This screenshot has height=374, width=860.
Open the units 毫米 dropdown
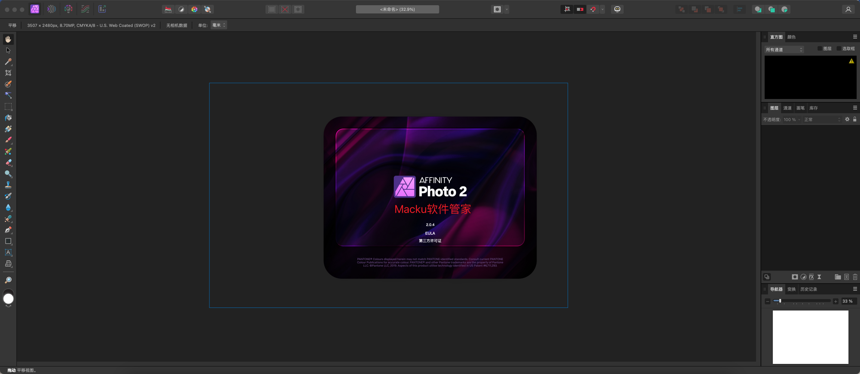(x=219, y=25)
